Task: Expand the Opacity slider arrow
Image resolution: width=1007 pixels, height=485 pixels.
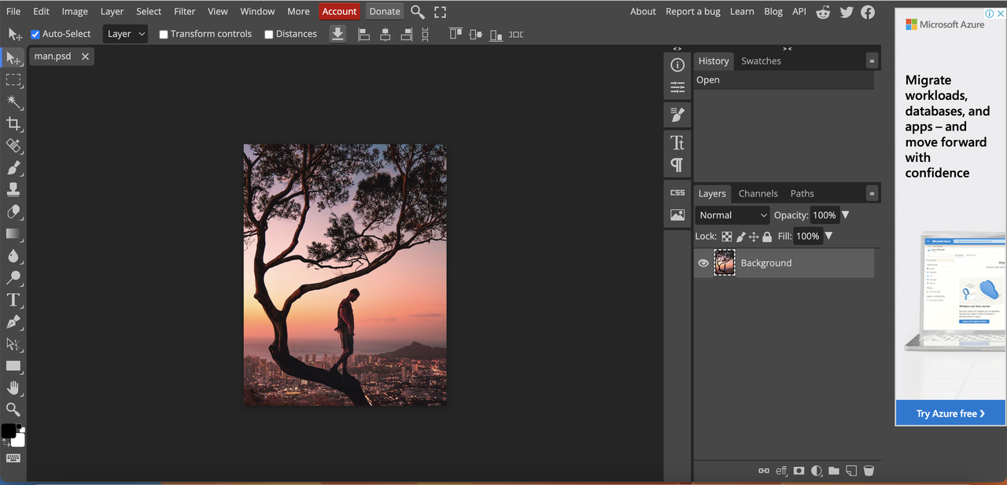Action: tap(846, 215)
